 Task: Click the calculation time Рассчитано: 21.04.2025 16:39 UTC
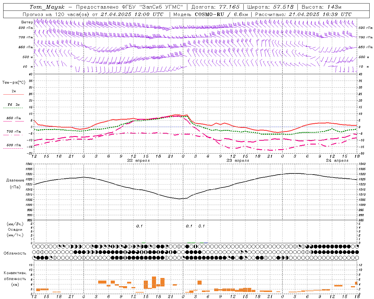[303, 14]
